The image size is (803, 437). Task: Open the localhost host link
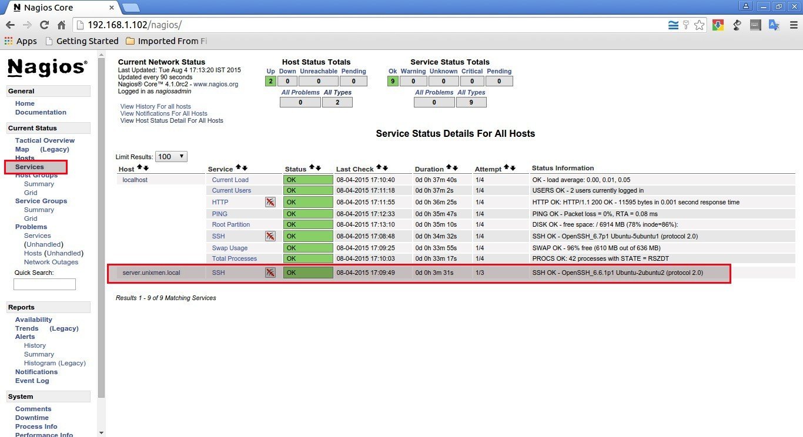pos(135,180)
